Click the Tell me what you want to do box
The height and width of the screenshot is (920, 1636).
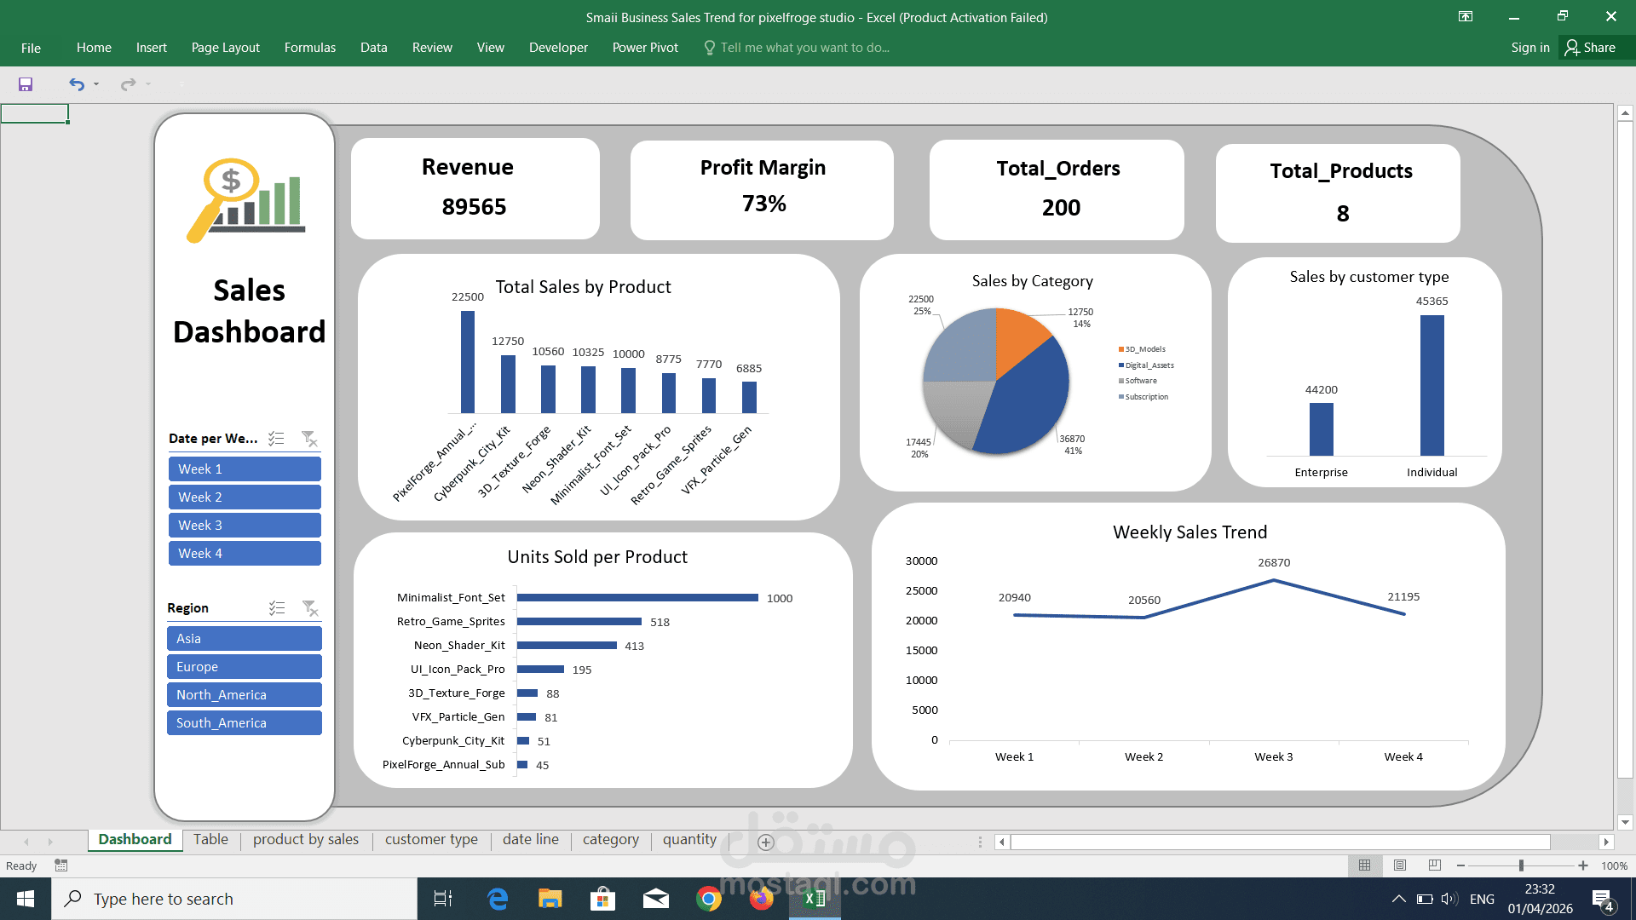click(x=797, y=48)
